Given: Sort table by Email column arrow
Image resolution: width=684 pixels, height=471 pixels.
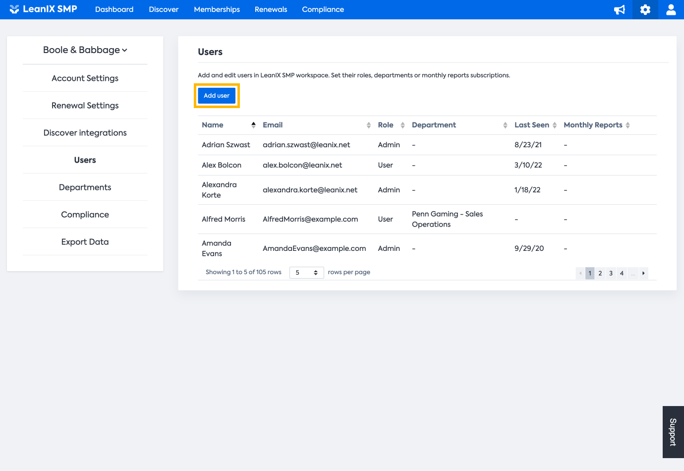Looking at the screenshot, I should click(369, 125).
